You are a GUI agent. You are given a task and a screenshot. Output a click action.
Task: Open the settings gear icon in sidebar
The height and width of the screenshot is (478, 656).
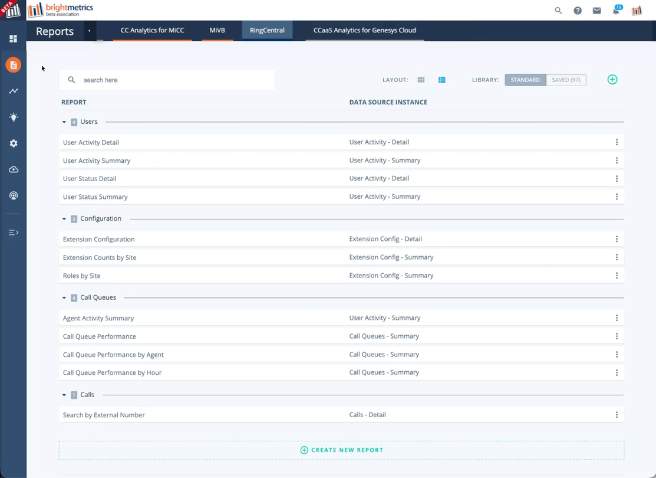[x=14, y=143]
